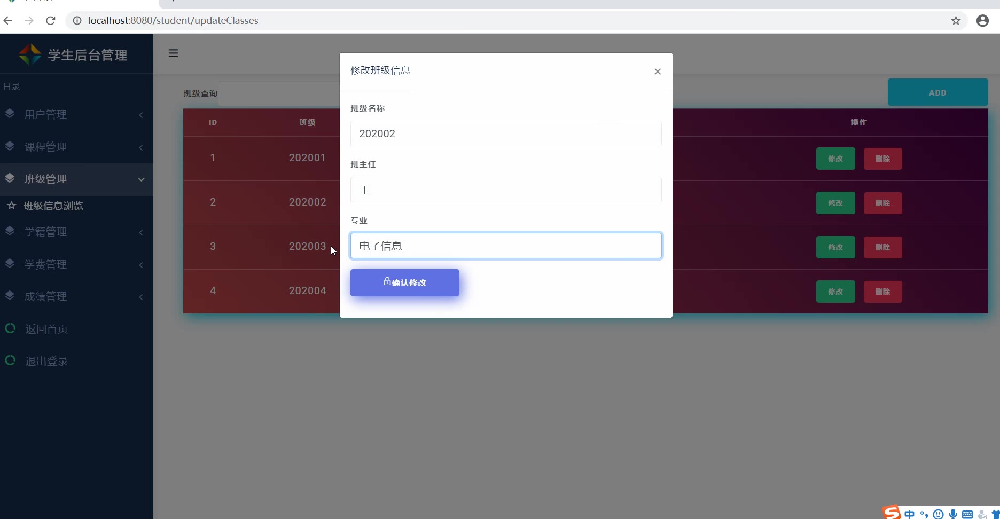The width and height of the screenshot is (1000, 519).
Task: Open the IME soft keyboard icon
Action: [967, 515]
